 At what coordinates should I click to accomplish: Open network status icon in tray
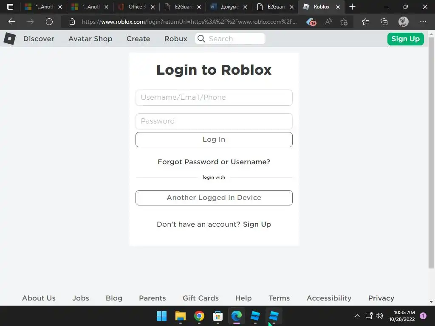click(369, 316)
